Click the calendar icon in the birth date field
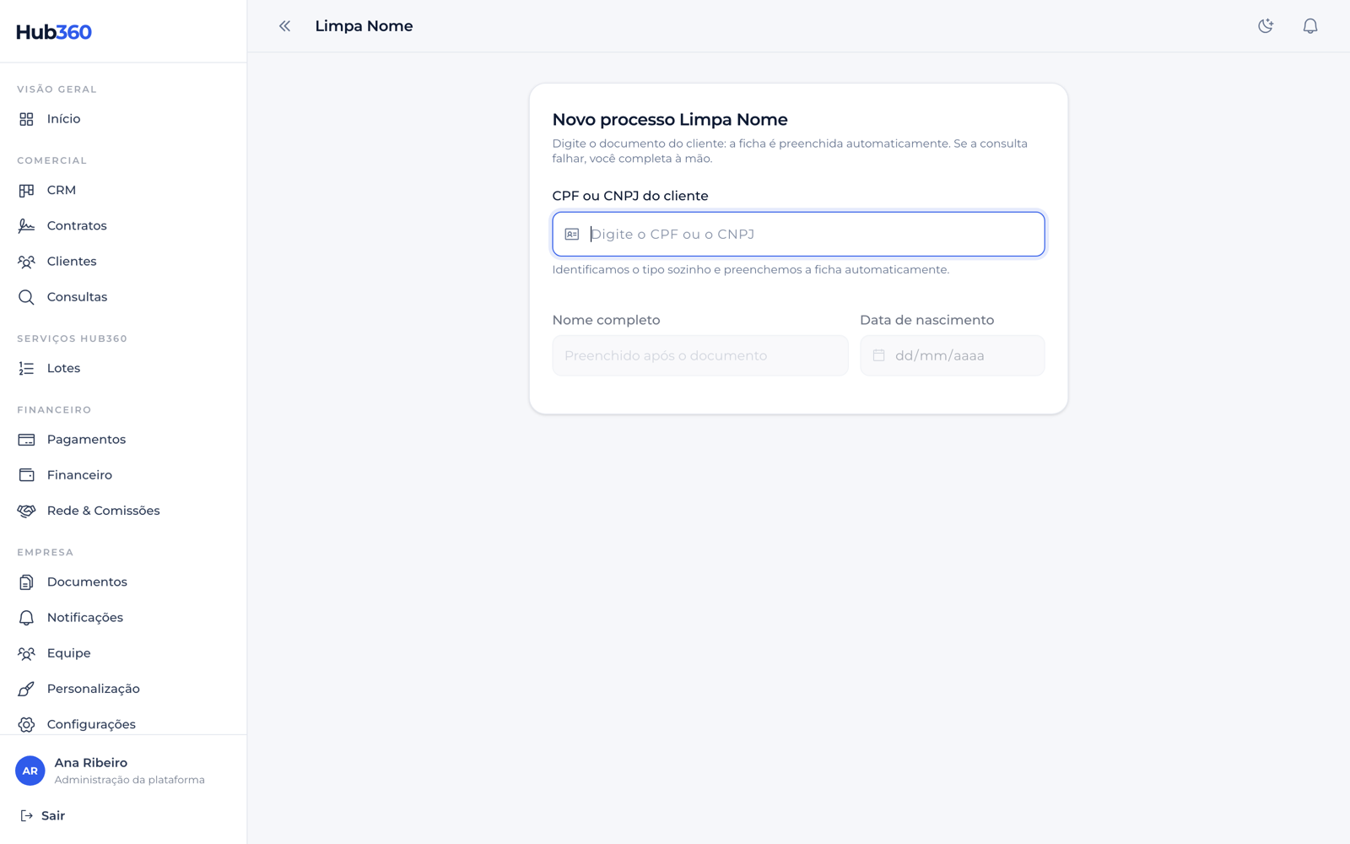Viewport: 1350px width, 844px height. (879, 355)
